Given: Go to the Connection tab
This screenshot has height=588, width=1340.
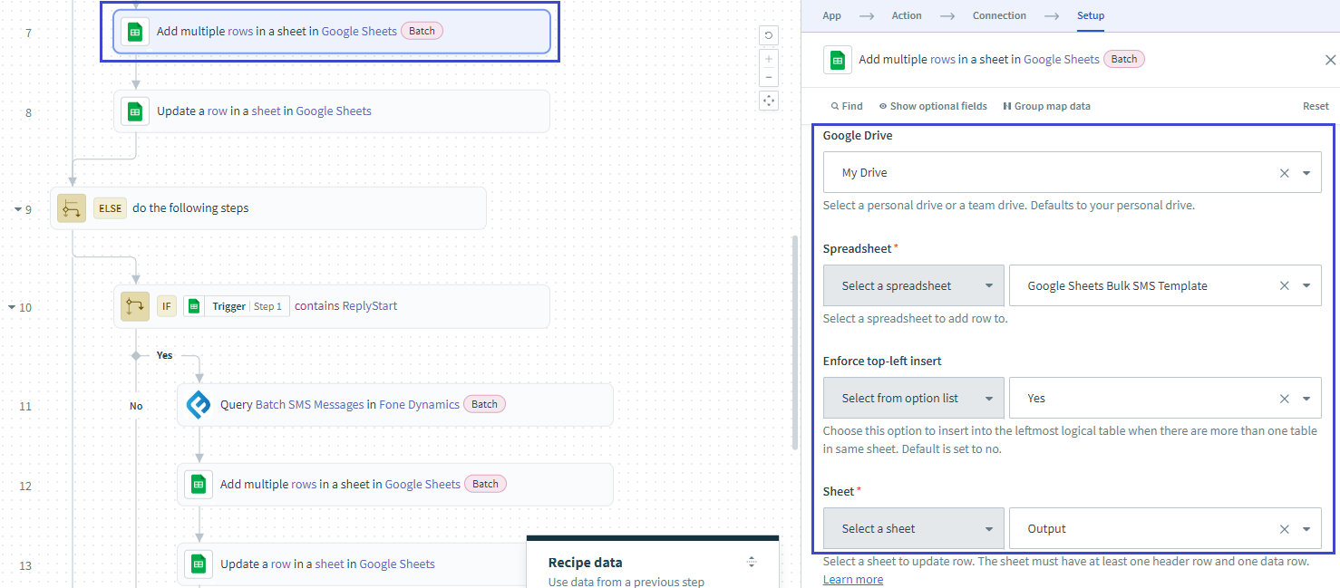Looking at the screenshot, I should pos(999,15).
